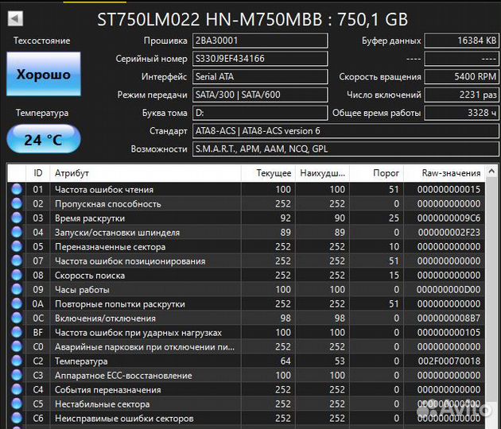Click raw value 000000002F23
Viewport: 501px width, 429px height.
tap(449, 232)
